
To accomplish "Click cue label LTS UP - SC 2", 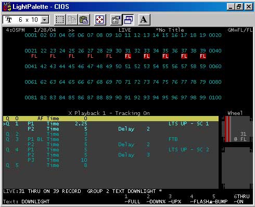I will point(188,150).
